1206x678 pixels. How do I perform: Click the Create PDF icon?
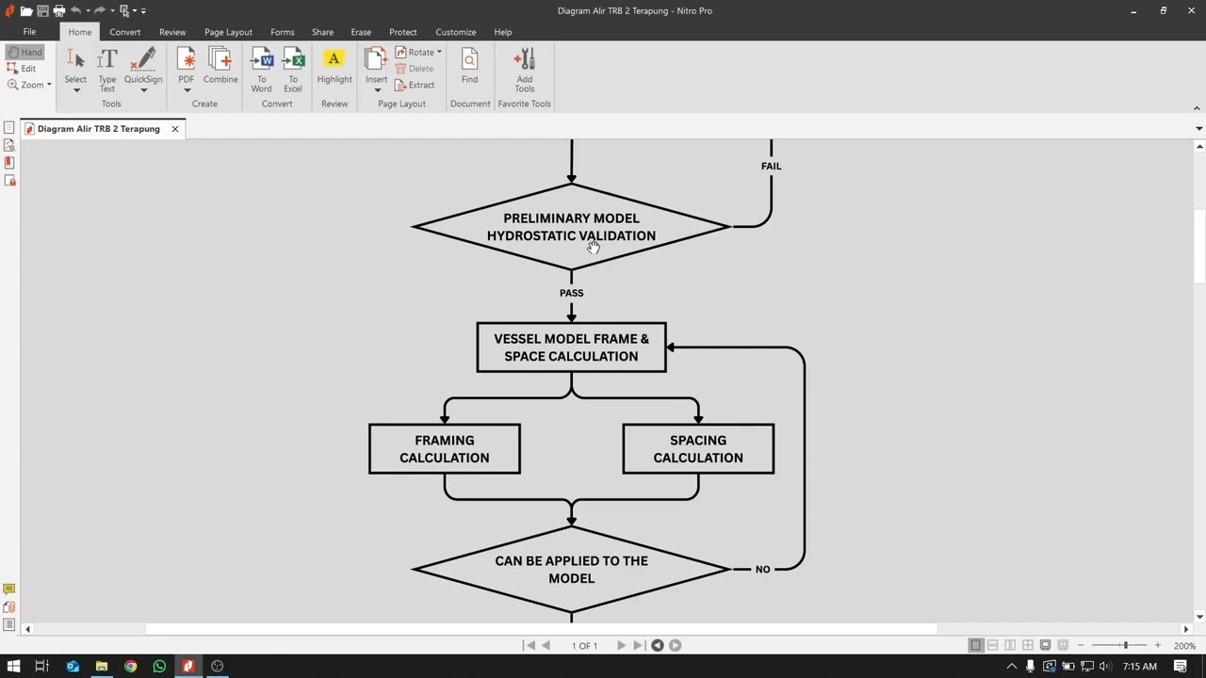tap(187, 60)
